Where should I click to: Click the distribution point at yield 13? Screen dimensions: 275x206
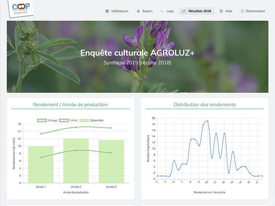coord(233,151)
